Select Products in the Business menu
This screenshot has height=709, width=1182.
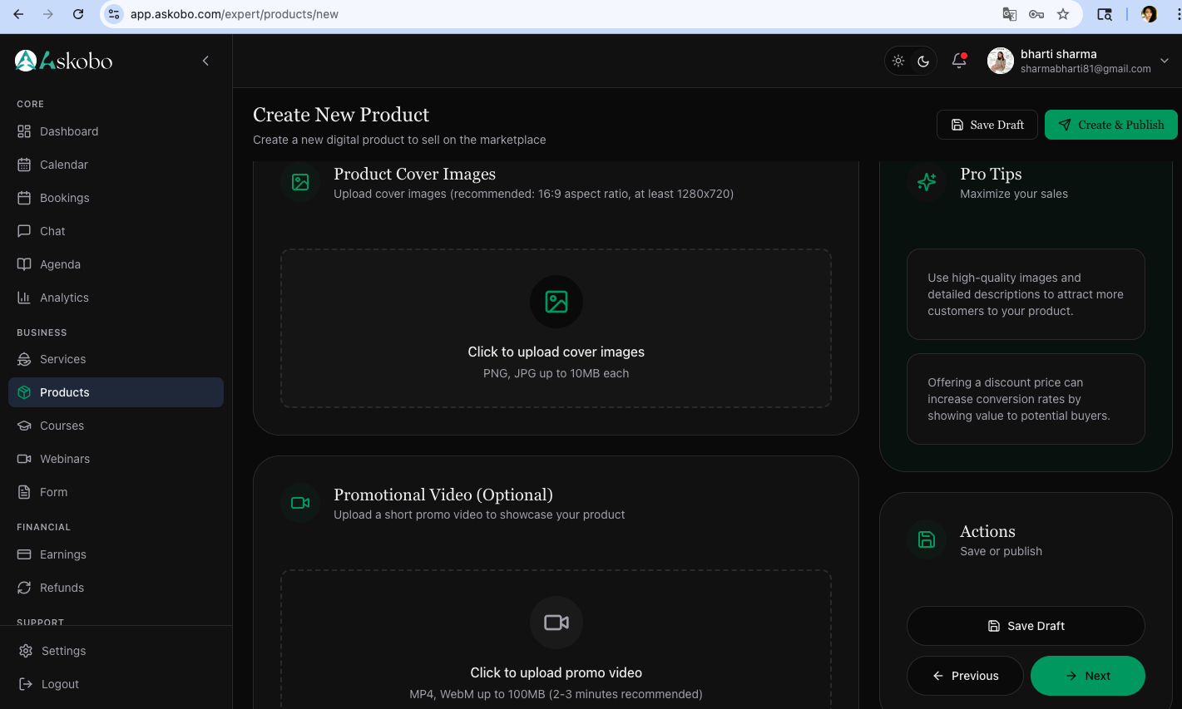pyautogui.click(x=64, y=392)
